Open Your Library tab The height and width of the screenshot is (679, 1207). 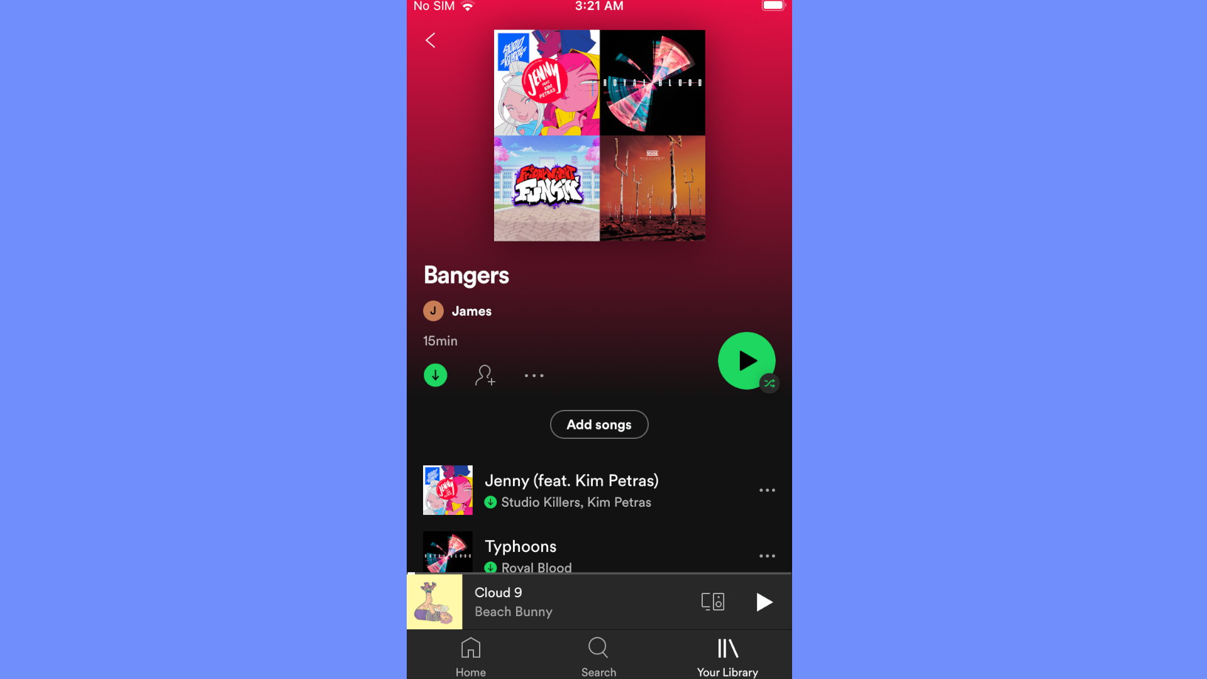point(726,656)
